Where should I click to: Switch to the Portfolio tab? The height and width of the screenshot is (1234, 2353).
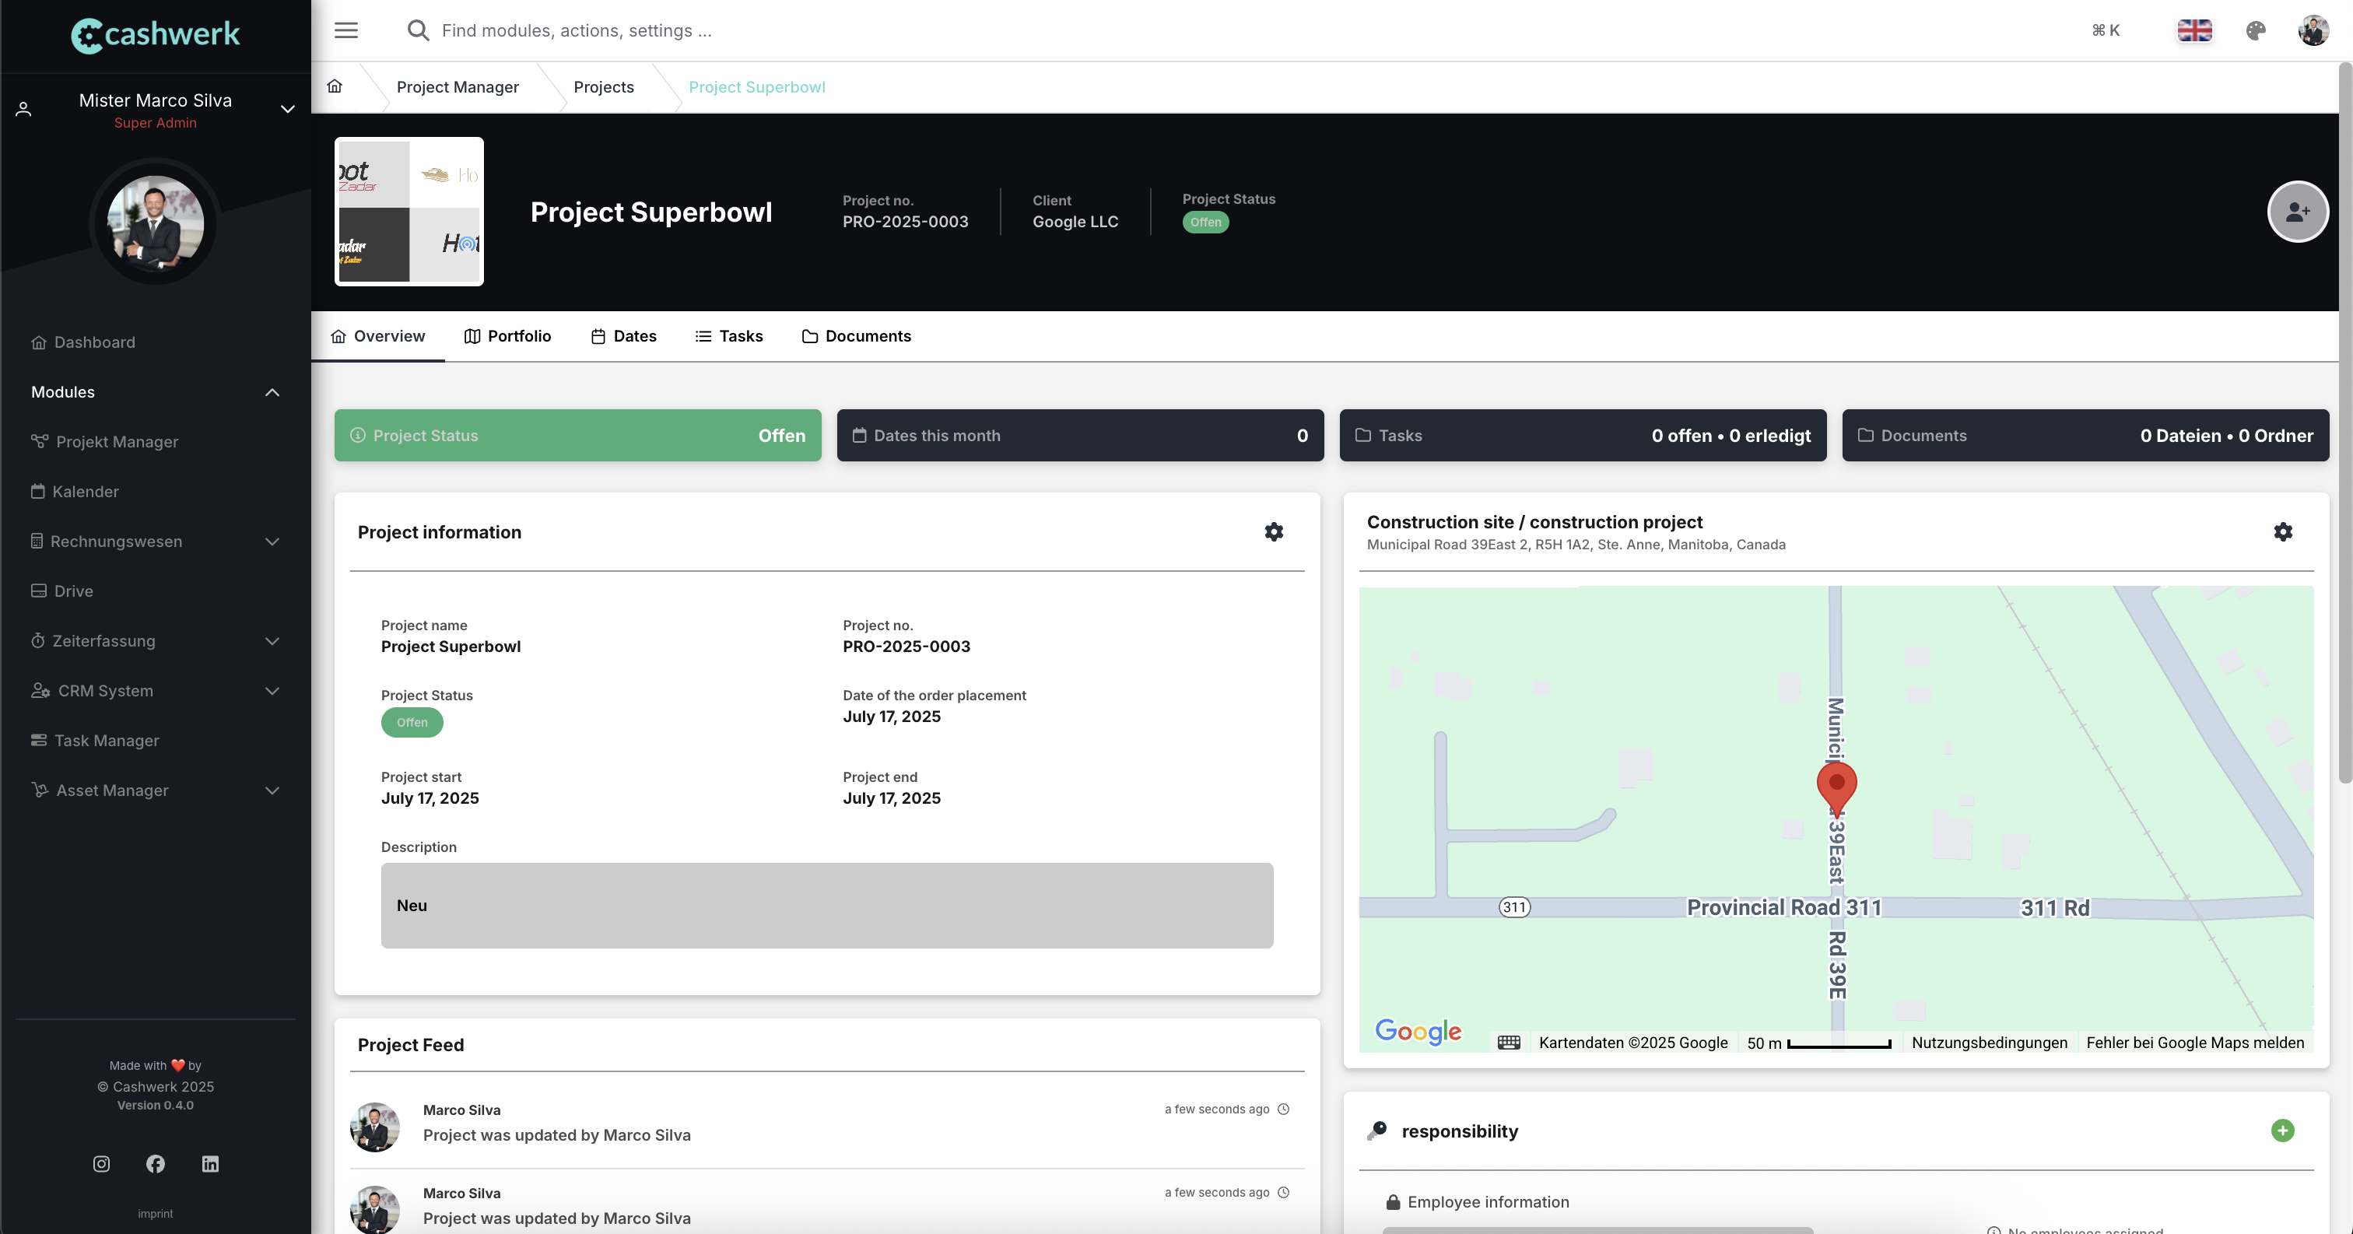pos(508,336)
